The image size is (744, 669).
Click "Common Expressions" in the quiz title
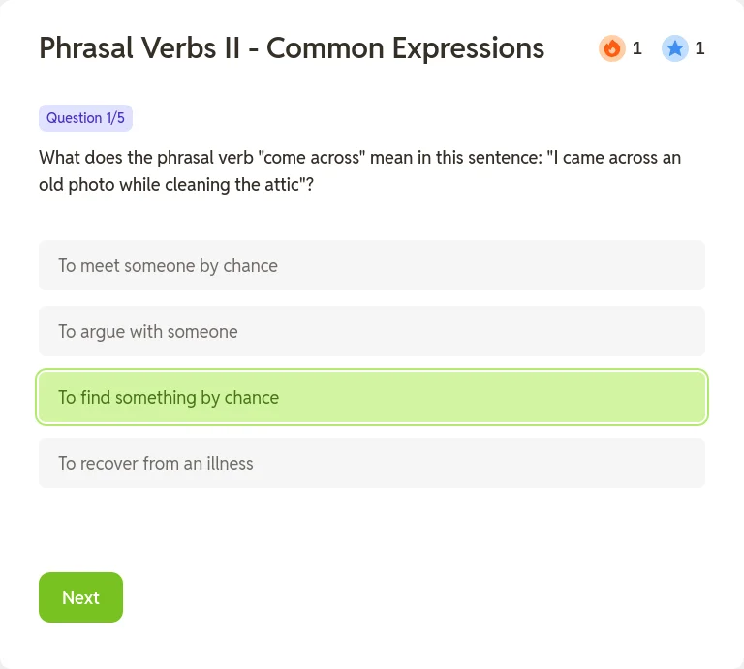coord(405,48)
